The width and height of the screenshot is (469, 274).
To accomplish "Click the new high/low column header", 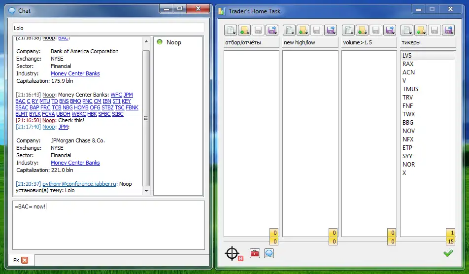I will (x=310, y=42).
